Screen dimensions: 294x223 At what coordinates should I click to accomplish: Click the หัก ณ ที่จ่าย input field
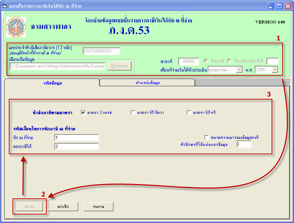pyautogui.click(x=76, y=137)
